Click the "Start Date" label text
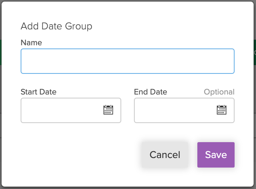 [38, 92]
